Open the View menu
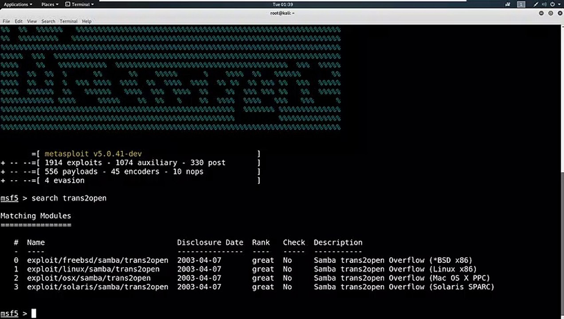The width and height of the screenshot is (564, 319). (x=32, y=21)
